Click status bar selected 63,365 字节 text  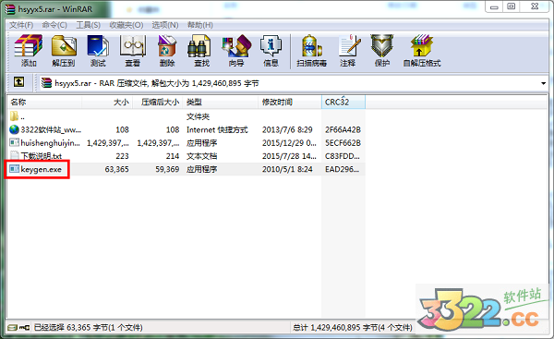[88, 328]
